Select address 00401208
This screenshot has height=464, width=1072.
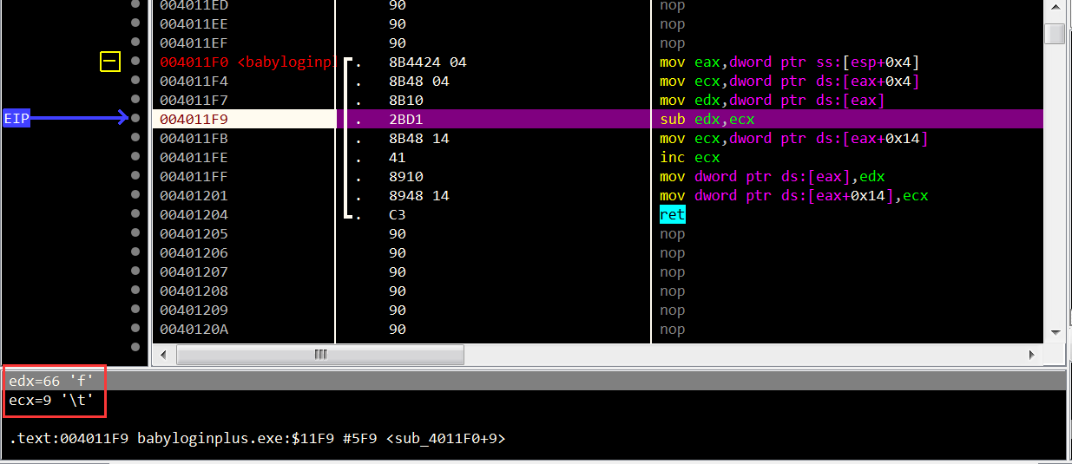194,291
